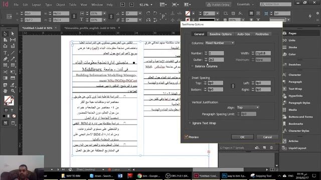Enable Balance Columns checkbox

192,66
